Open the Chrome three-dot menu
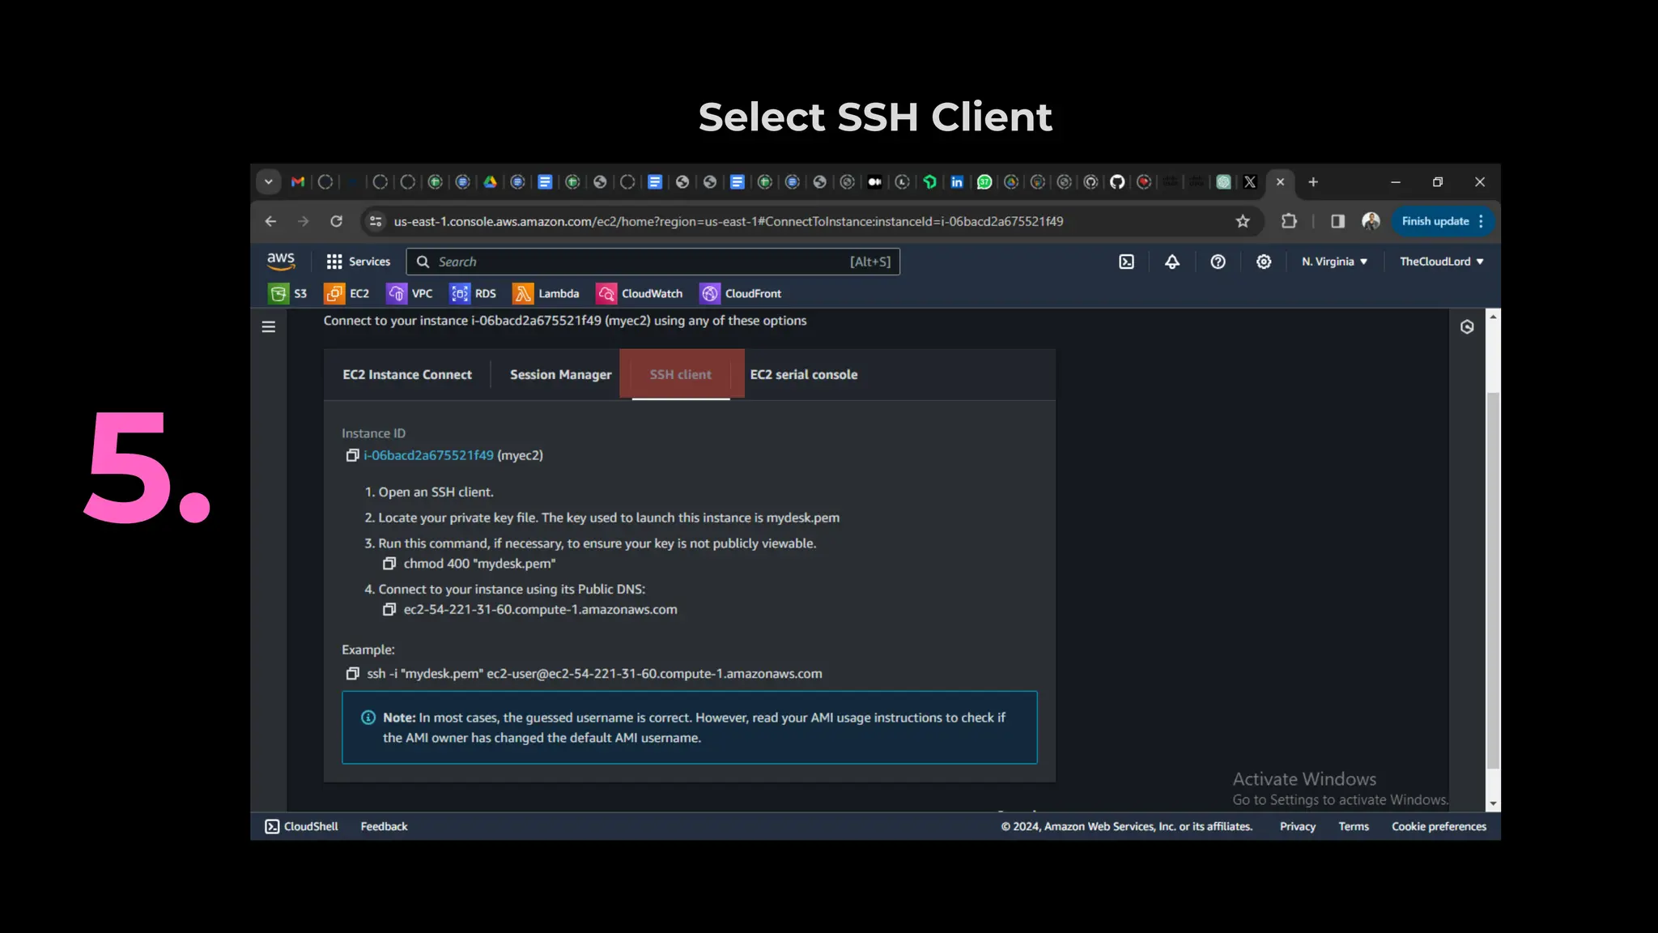1658x933 pixels. click(x=1482, y=221)
